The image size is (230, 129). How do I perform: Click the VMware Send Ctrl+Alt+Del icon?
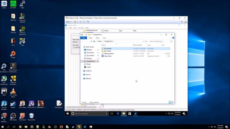pos(80,22)
